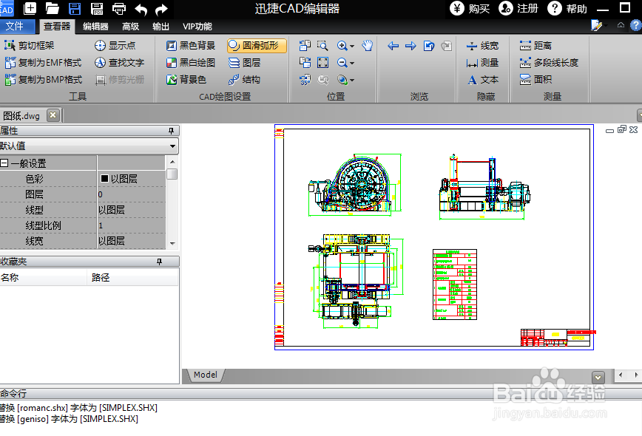
Task: Open 背景色 background color picker
Action: (186, 79)
